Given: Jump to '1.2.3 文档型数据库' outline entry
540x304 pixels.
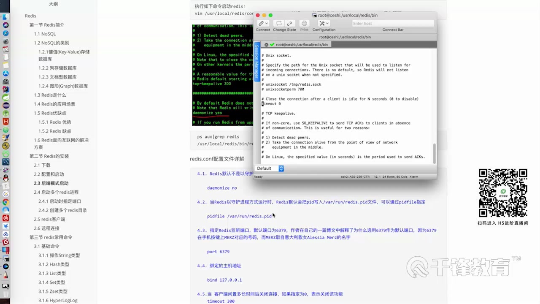Looking at the screenshot, I should (x=57, y=77).
